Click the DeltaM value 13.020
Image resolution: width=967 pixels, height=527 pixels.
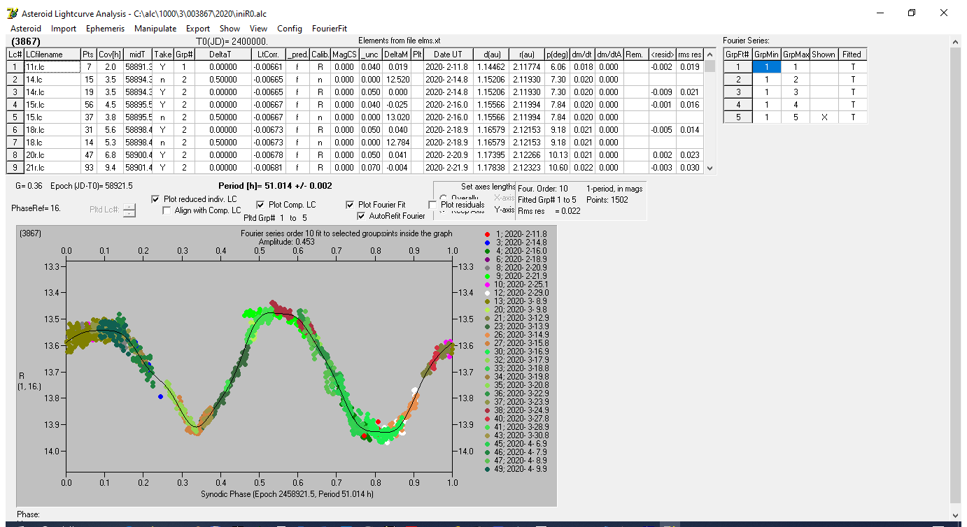point(396,117)
